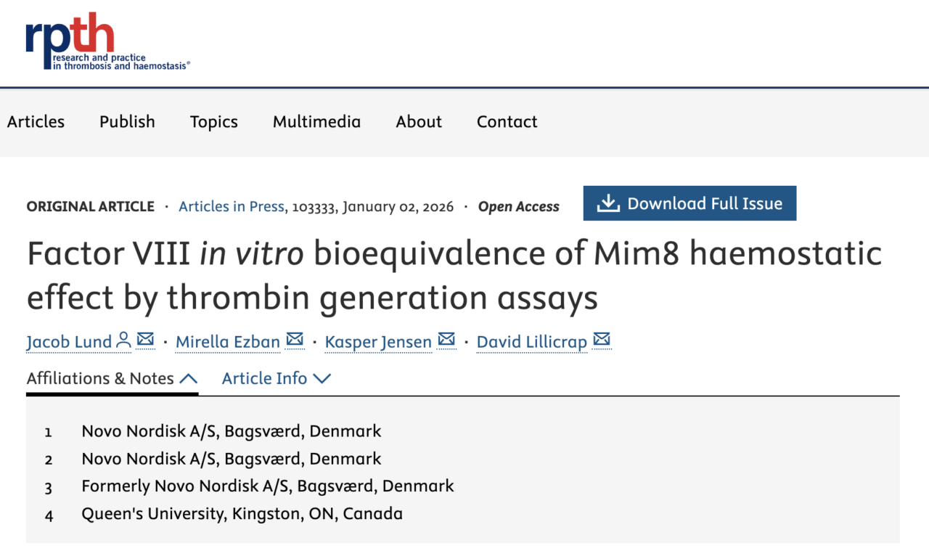Click the envelope icon beside Mirella Ezban

pyautogui.click(x=295, y=338)
